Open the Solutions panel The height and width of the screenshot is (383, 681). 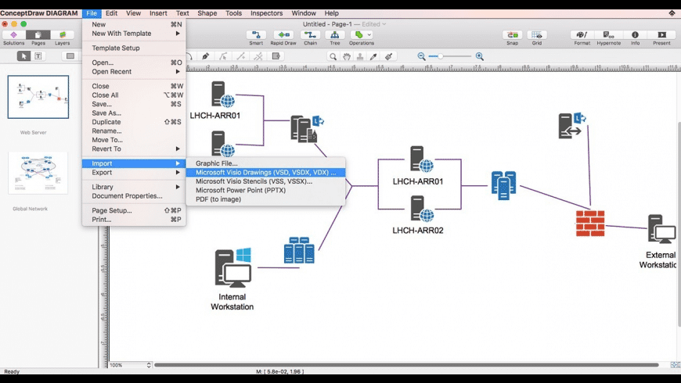click(13, 35)
